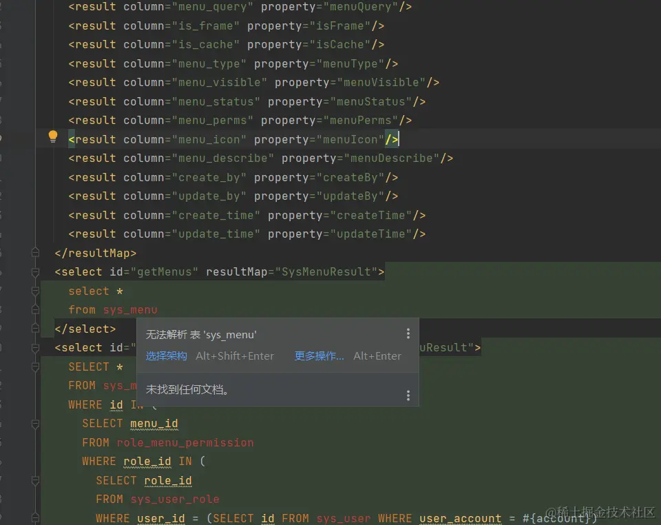The image size is (661, 525).
Task: Click the "menuType" property value
Action: point(350,63)
